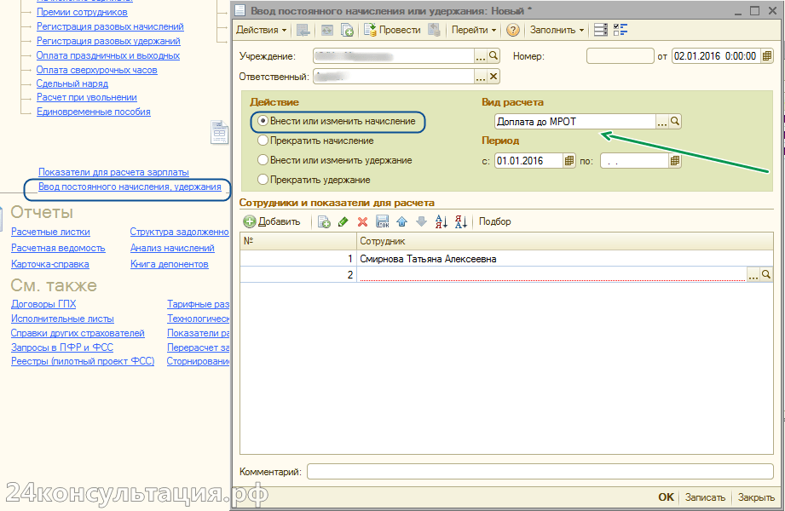This screenshot has height=511, width=785.
Task: Sort table descending Я-A icon
Action: coord(461,221)
